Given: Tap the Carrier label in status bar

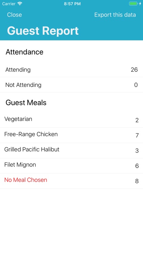Looking at the screenshot, I should (x=8, y=4).
